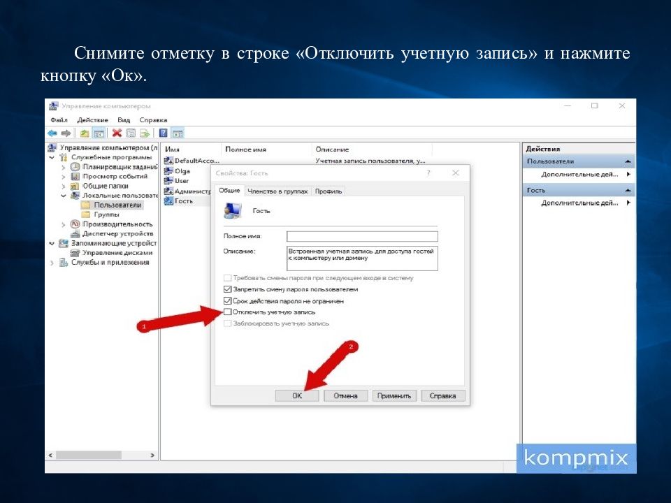Click the Back arrow in the toolbar
This screenshot has width=671, height=503.
tap(52, 133)
